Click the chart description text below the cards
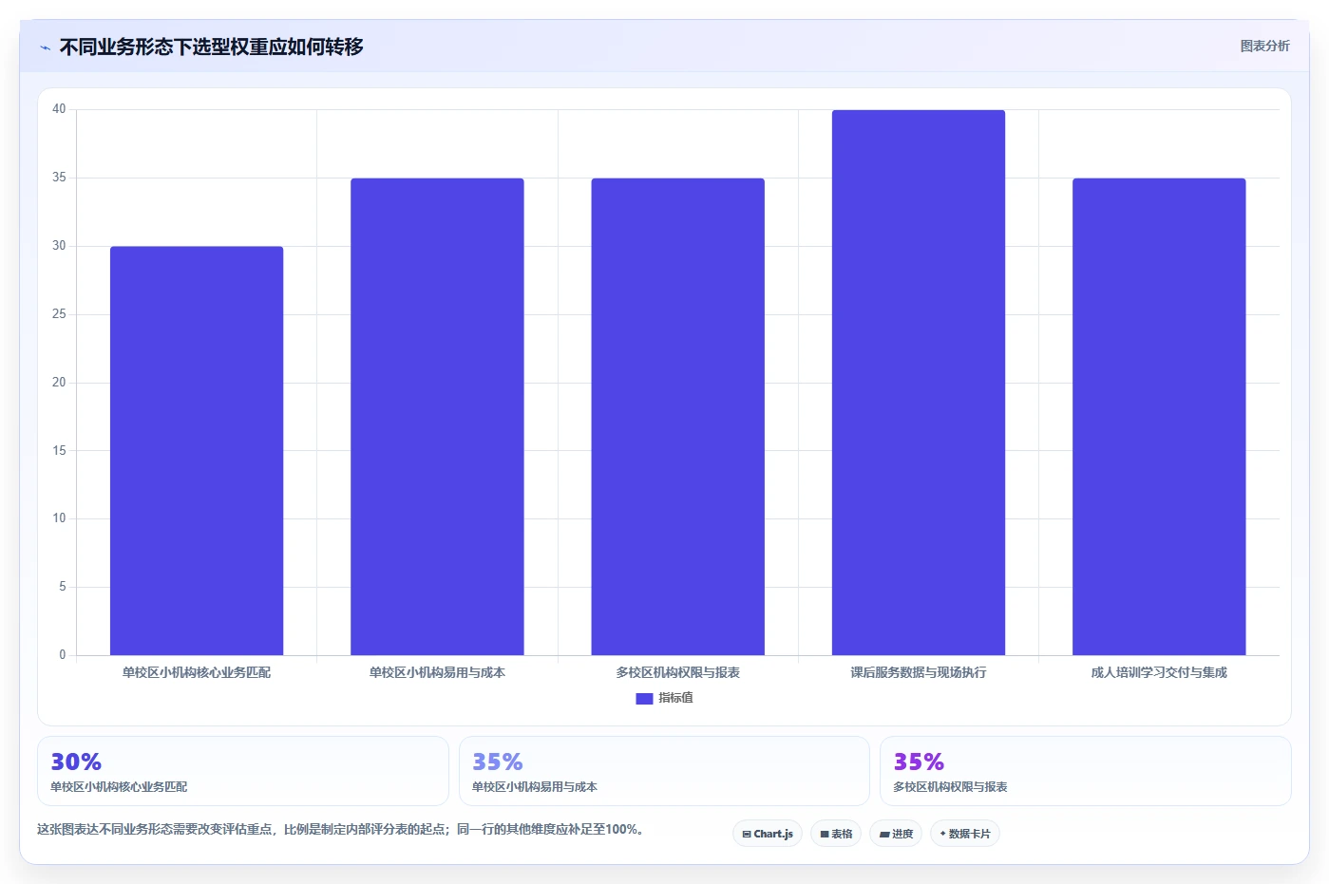 pos(343,829)
